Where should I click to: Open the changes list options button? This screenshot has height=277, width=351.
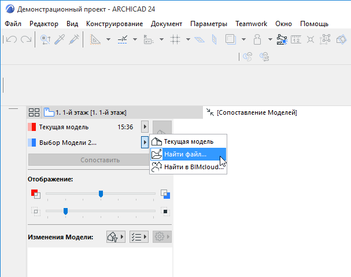[x=139, y=236]
